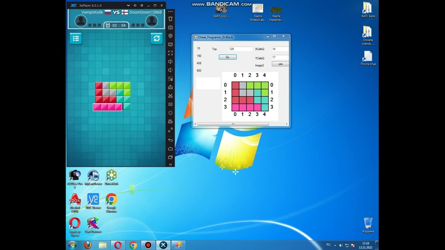Click RU language indicator
The width and height of the screenshot is (445, 250).
(328, 245)
